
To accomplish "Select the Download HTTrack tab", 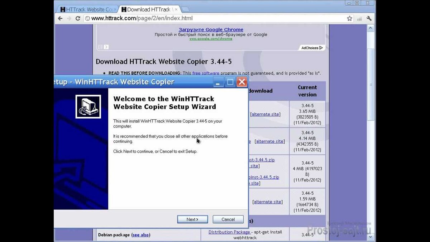I will (149, 9).
